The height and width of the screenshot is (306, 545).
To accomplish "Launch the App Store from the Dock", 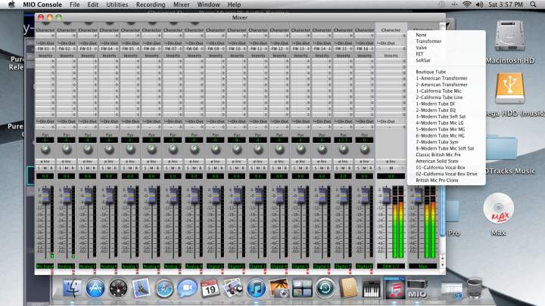I will (95, 288).
